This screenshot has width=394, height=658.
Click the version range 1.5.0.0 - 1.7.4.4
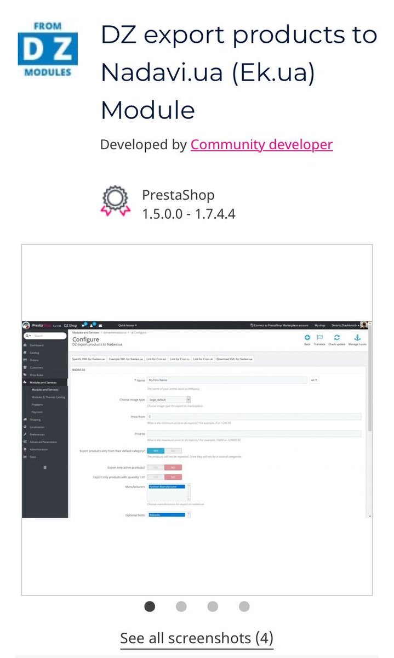click(x=189, y=214)
